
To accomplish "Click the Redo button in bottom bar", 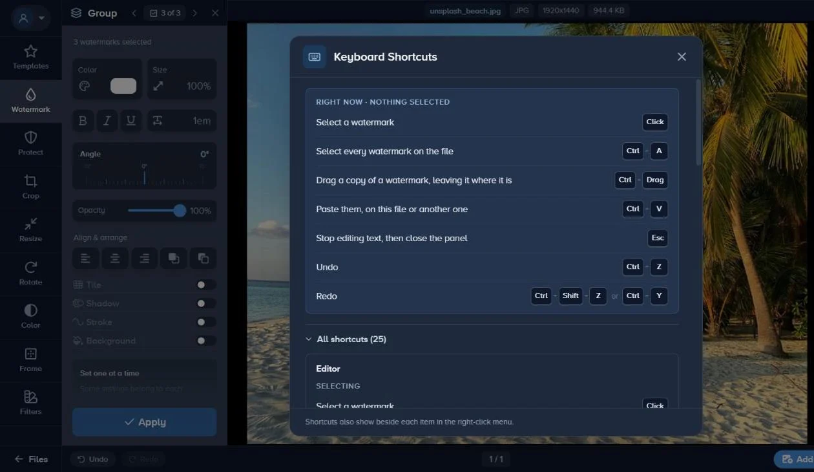I will tap(143, 459).
